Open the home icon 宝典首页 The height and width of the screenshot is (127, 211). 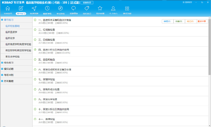[8, 9]
